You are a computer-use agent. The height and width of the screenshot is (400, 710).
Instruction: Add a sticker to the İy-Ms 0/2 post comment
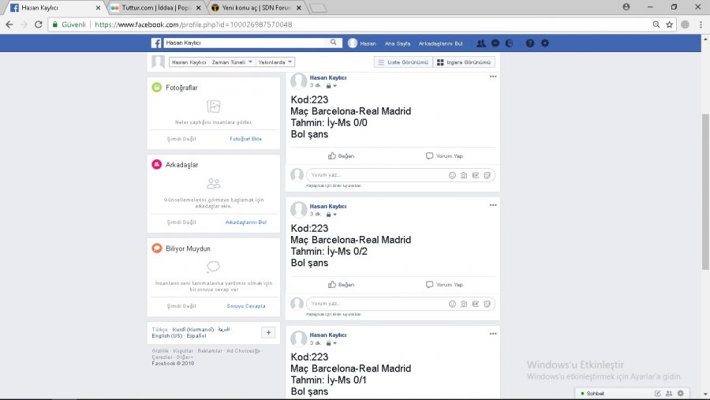click(488, 304)
